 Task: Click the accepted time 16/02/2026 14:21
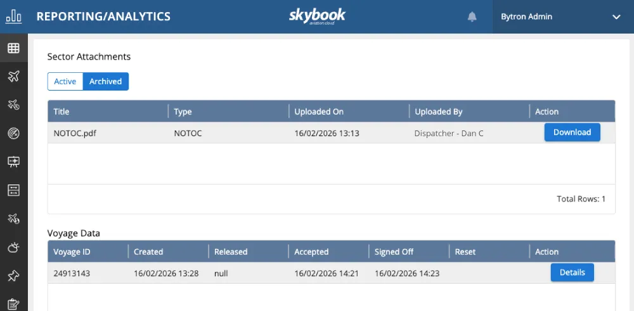(327, 274)
